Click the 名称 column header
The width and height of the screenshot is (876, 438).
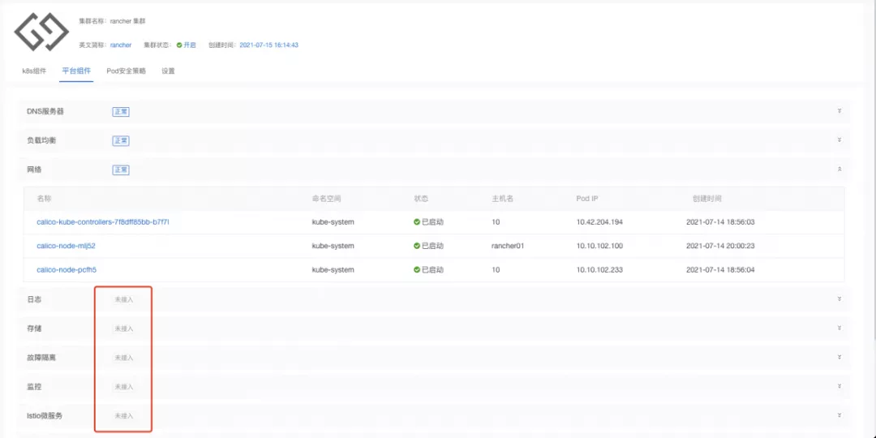click(x=44, y=199)
